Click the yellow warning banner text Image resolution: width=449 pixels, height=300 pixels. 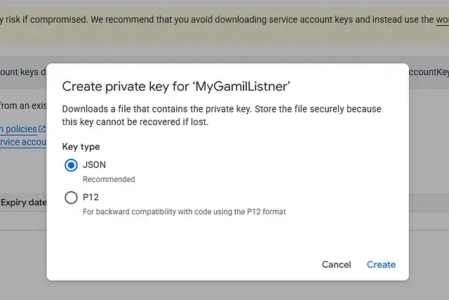[210, 19]
